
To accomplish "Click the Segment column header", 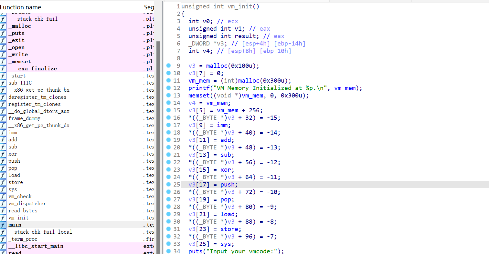I will 149,7.
